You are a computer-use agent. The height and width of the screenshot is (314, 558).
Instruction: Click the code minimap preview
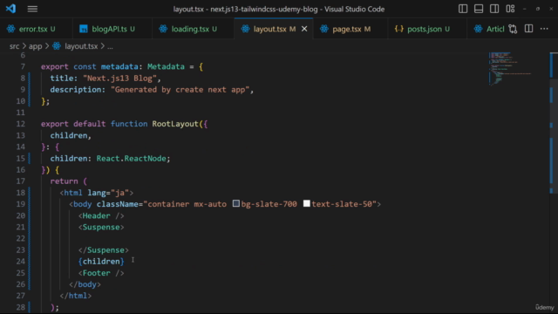click(510, 69)
